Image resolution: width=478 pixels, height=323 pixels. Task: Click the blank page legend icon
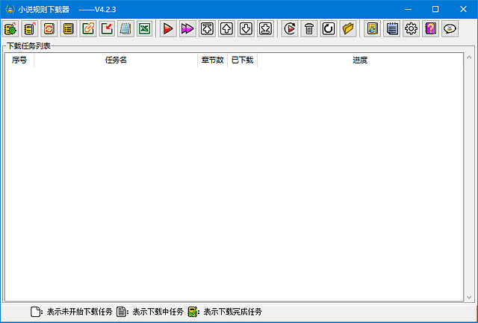35,312
